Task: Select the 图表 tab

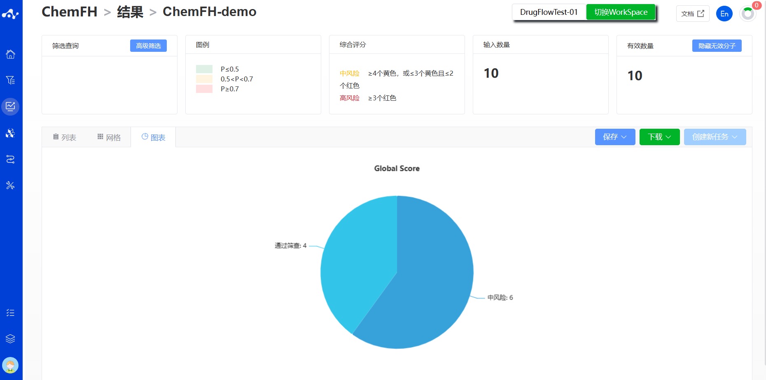Action: pyautogui.click(x=153, y=137)
